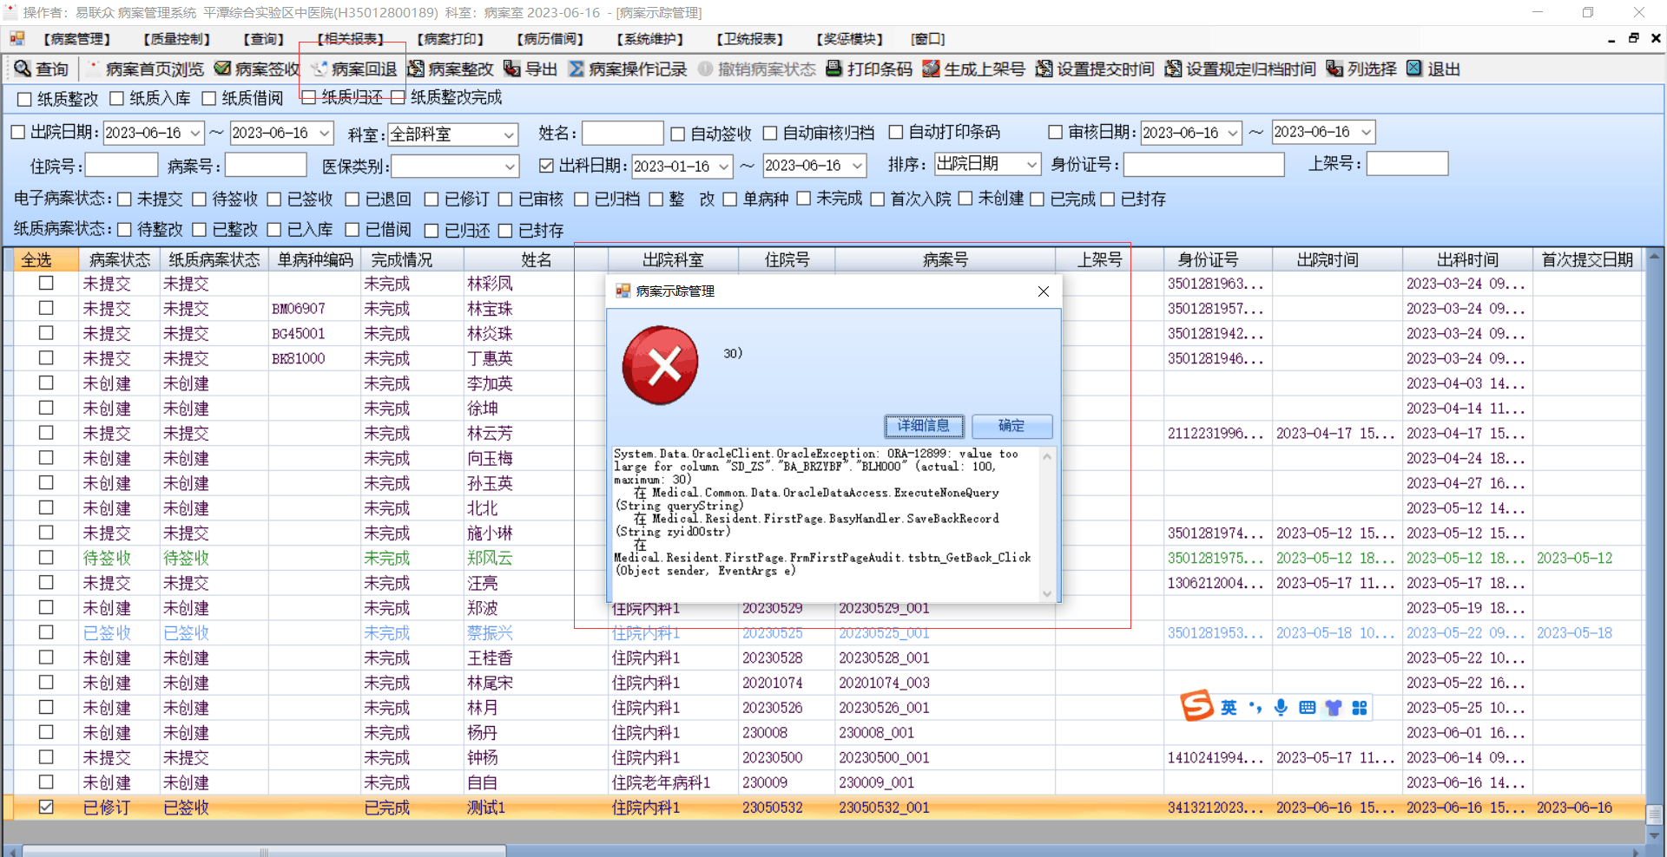This screenshot has width=1667, height=857.
Task: Click the 列选择 column chooser icon
Action: pyautogui.click(x=1334, y=69)
